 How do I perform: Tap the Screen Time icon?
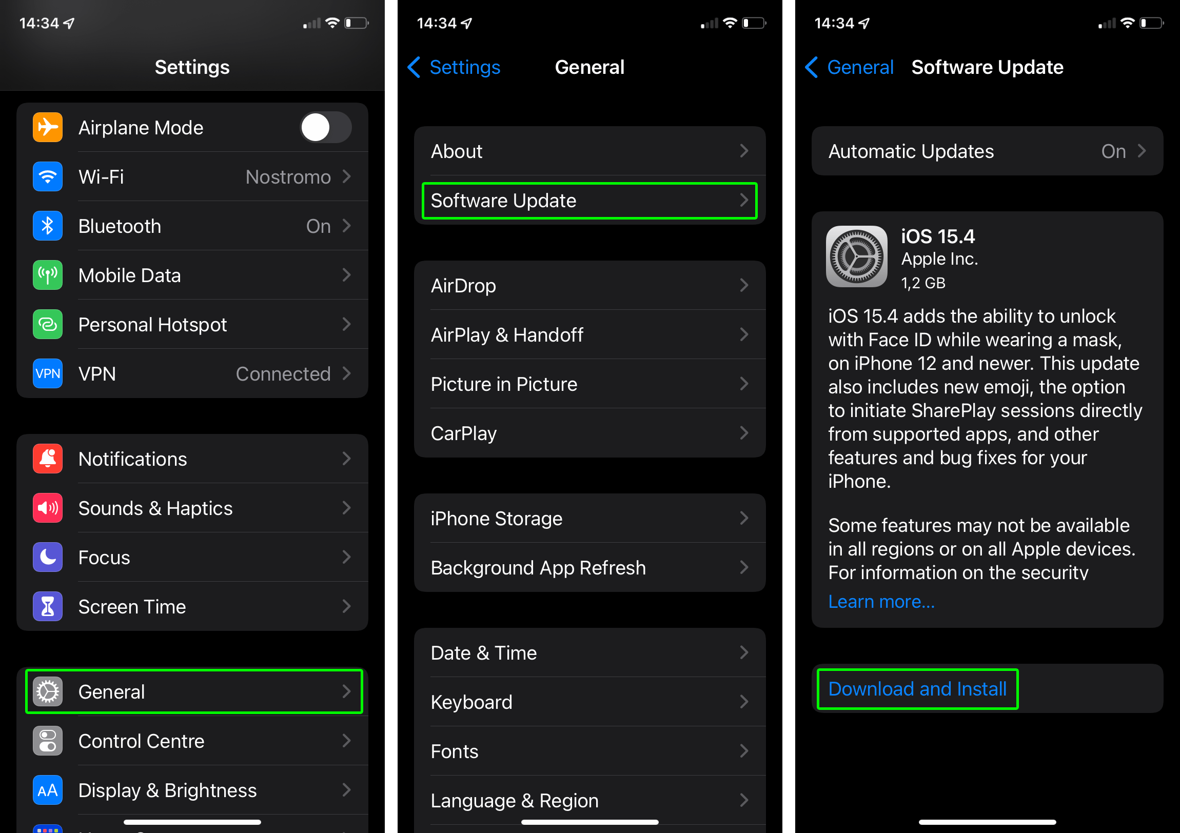point(48,607)
